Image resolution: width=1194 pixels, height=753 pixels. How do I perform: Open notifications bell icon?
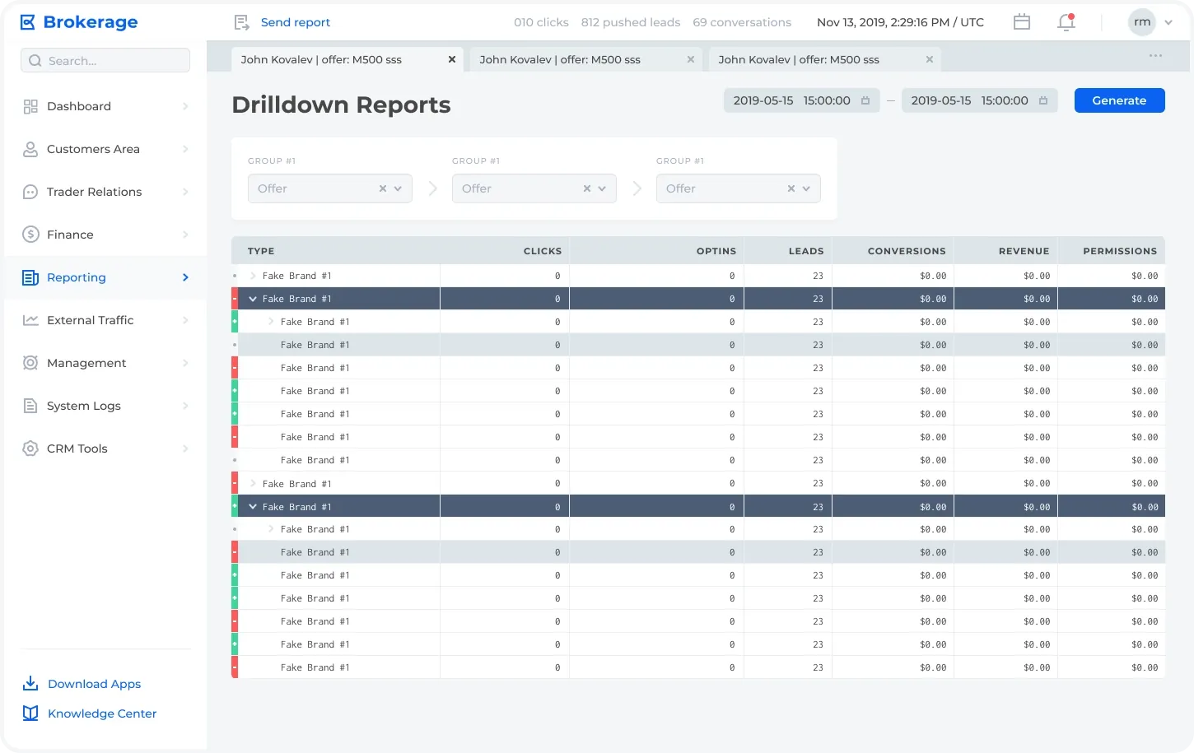(1066, 22)
